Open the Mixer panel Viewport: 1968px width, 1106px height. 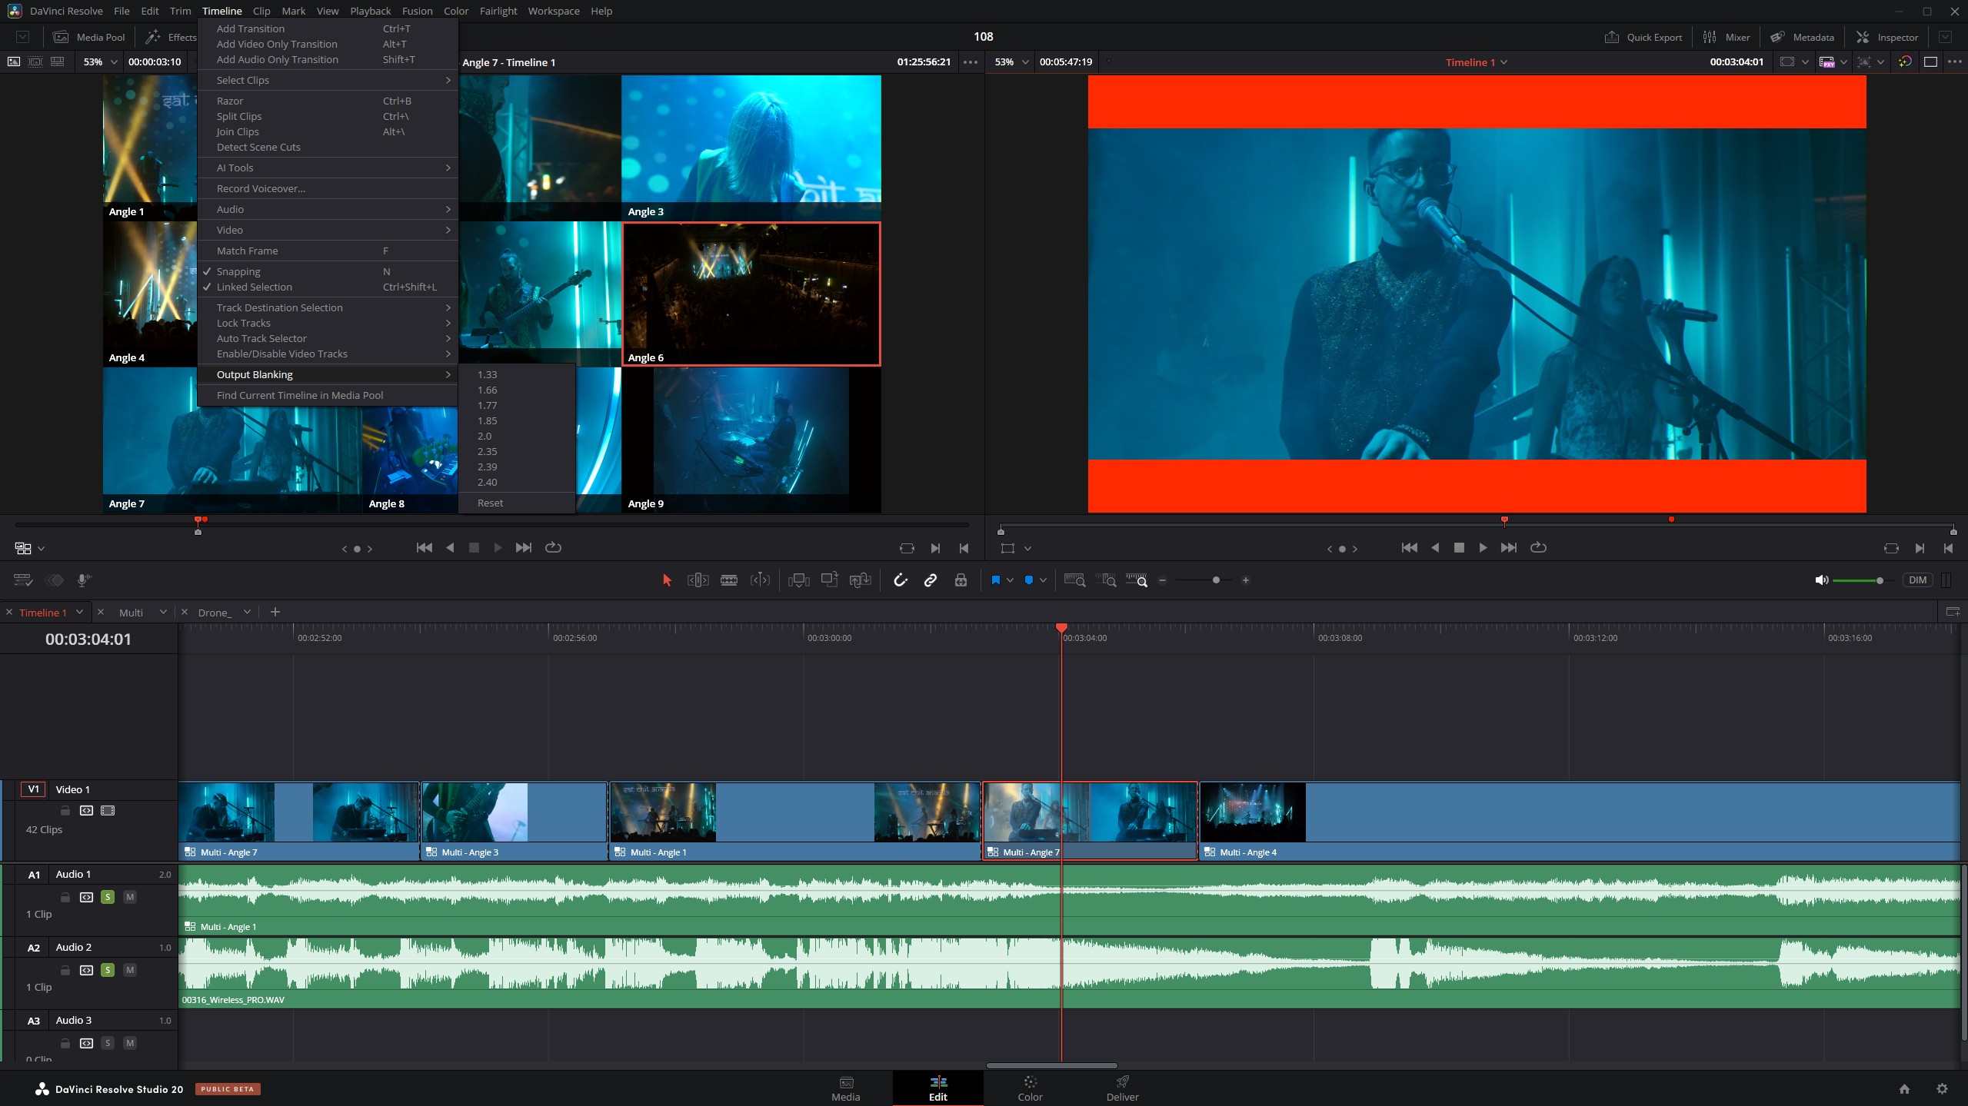[1727, 37]
